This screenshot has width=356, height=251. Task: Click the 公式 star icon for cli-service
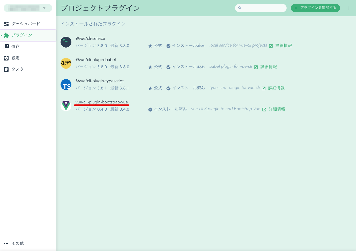pos(150,46)
